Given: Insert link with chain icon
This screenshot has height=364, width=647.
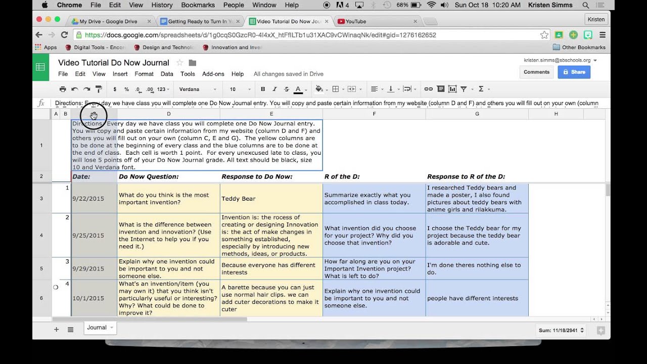Looking at the screenshot, I should click(x=428, y=89).
